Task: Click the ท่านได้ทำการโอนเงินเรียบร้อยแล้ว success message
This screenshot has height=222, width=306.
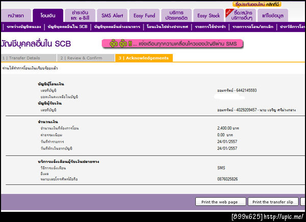Action: (30, 68)
